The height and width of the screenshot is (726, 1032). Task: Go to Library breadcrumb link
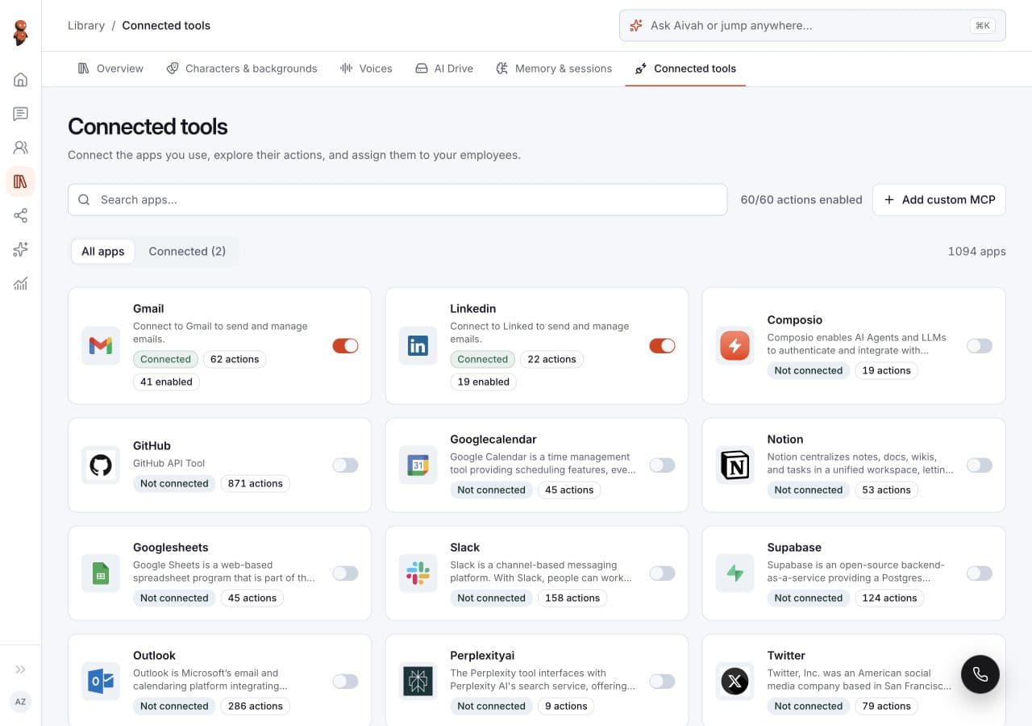coord(86,25)
